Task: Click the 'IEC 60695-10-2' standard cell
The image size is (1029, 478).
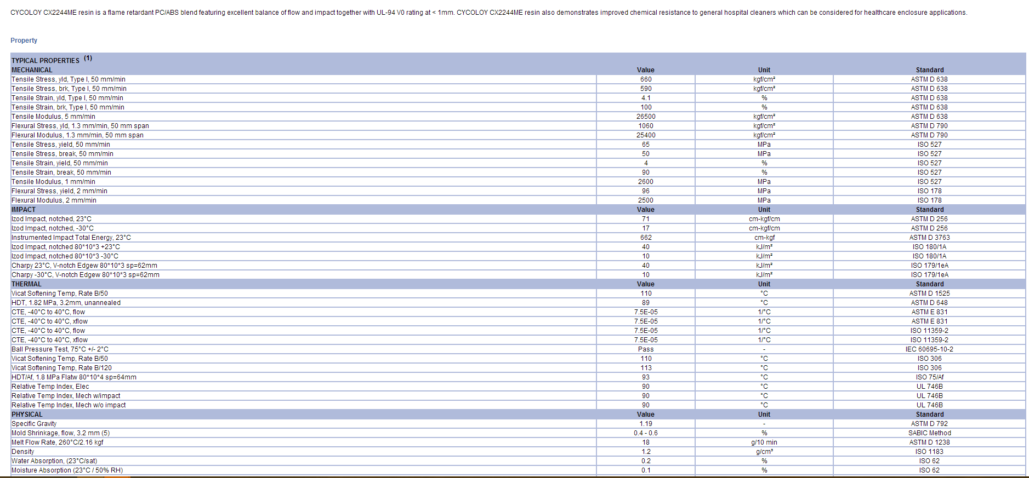Action: pos(929,349)
